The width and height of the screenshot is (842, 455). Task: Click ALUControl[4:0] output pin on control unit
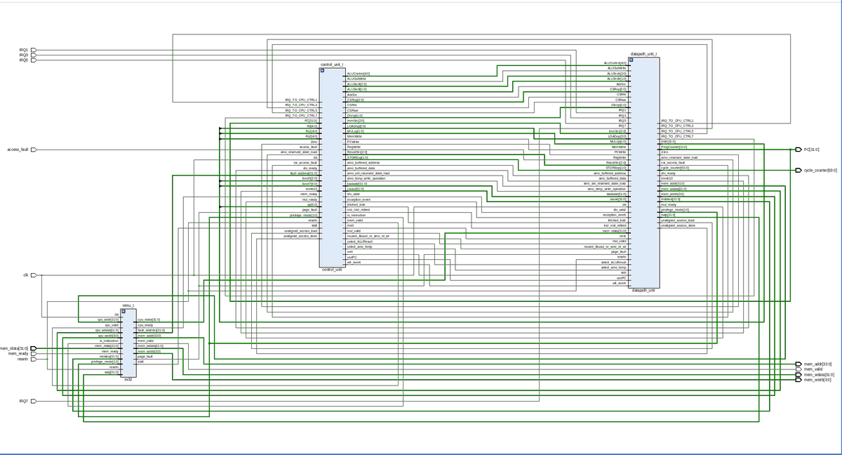(359, 74)
